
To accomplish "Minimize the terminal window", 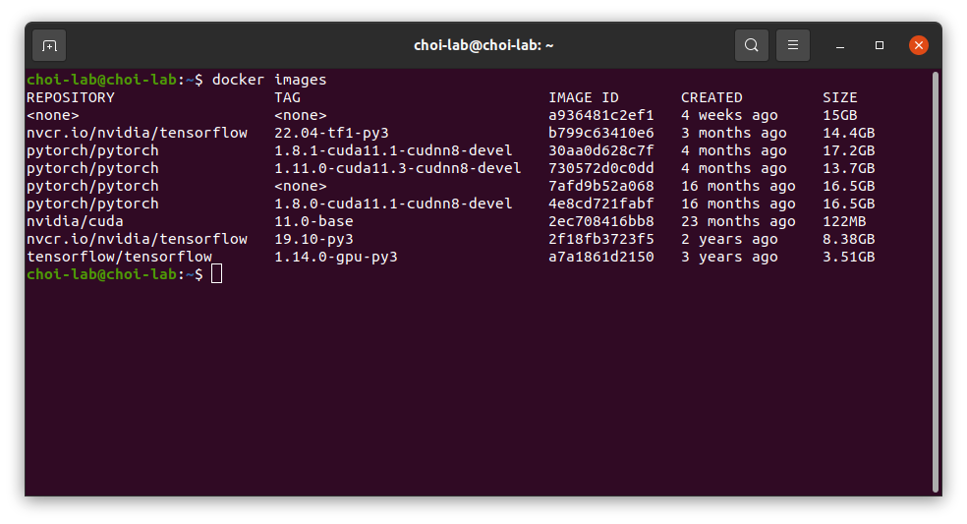I will pyautogui.click(x=840, y=45).
